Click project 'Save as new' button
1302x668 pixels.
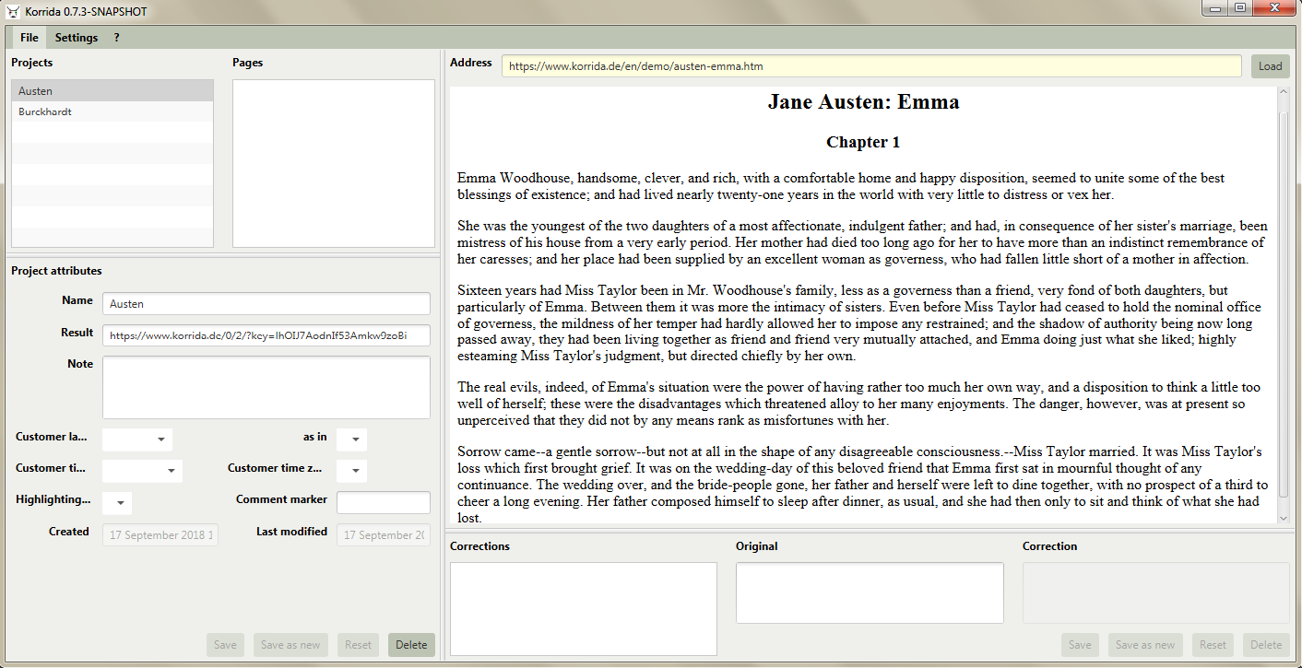tap(290, 645)
